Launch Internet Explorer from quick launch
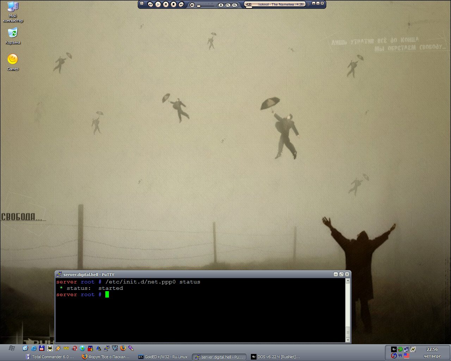This screenshot has width=451, height=361. (34, 348)
